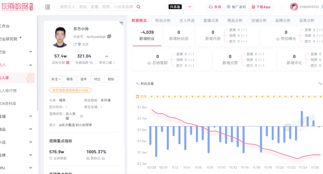This screenshot has width=323, height=174.
Task: Open the 灰豚指数 help question icon
Action: coord(91,62)
